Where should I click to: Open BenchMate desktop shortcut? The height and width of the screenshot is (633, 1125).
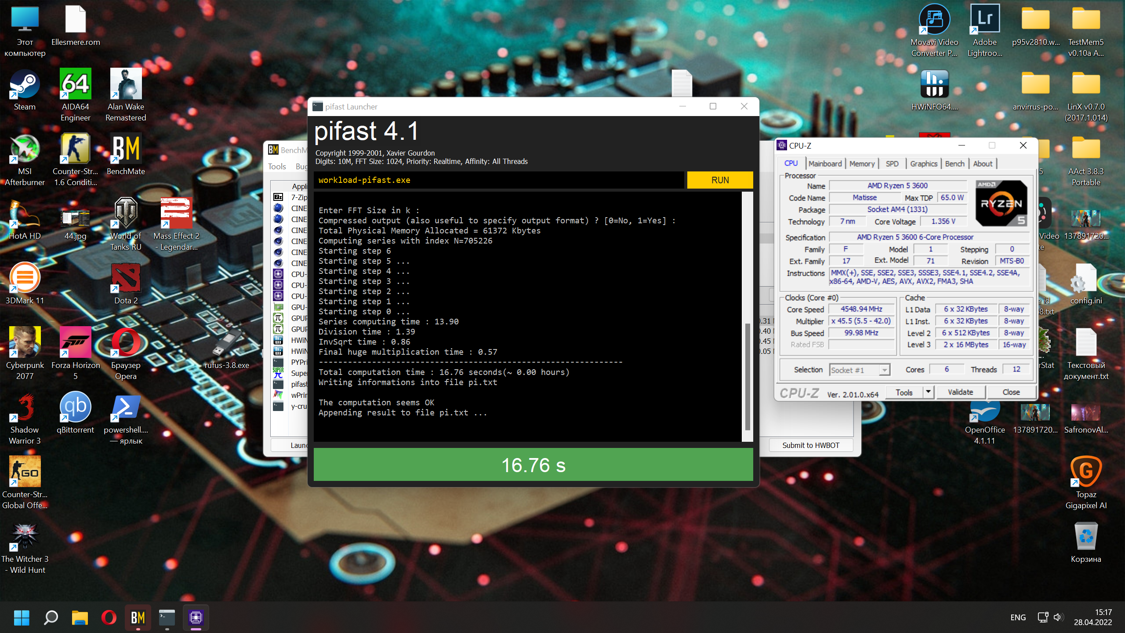point(126,154)
